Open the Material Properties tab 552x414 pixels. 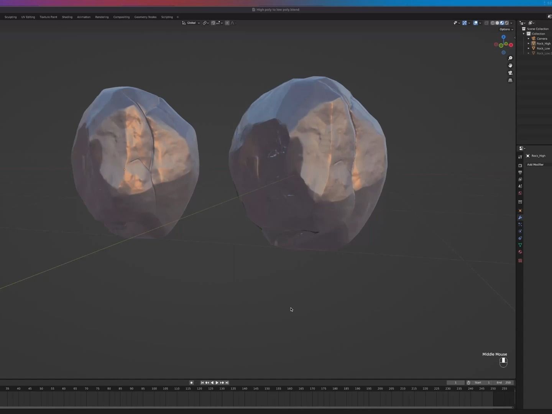(520, 252)
